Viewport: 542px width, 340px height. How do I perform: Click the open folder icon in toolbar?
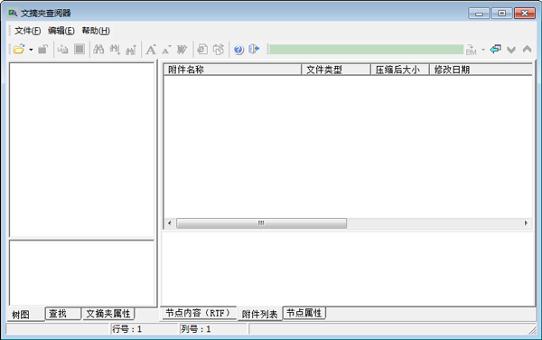(x=19, y=49)
